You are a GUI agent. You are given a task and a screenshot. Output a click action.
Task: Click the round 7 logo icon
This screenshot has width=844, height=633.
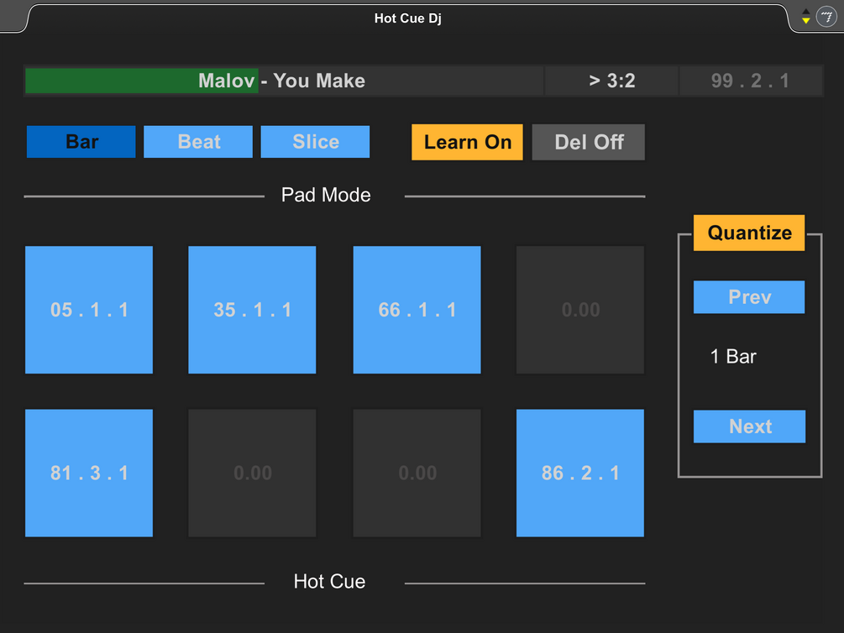(826, 18)
